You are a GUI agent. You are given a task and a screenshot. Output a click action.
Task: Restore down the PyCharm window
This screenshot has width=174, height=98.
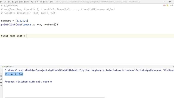point(170,2)
